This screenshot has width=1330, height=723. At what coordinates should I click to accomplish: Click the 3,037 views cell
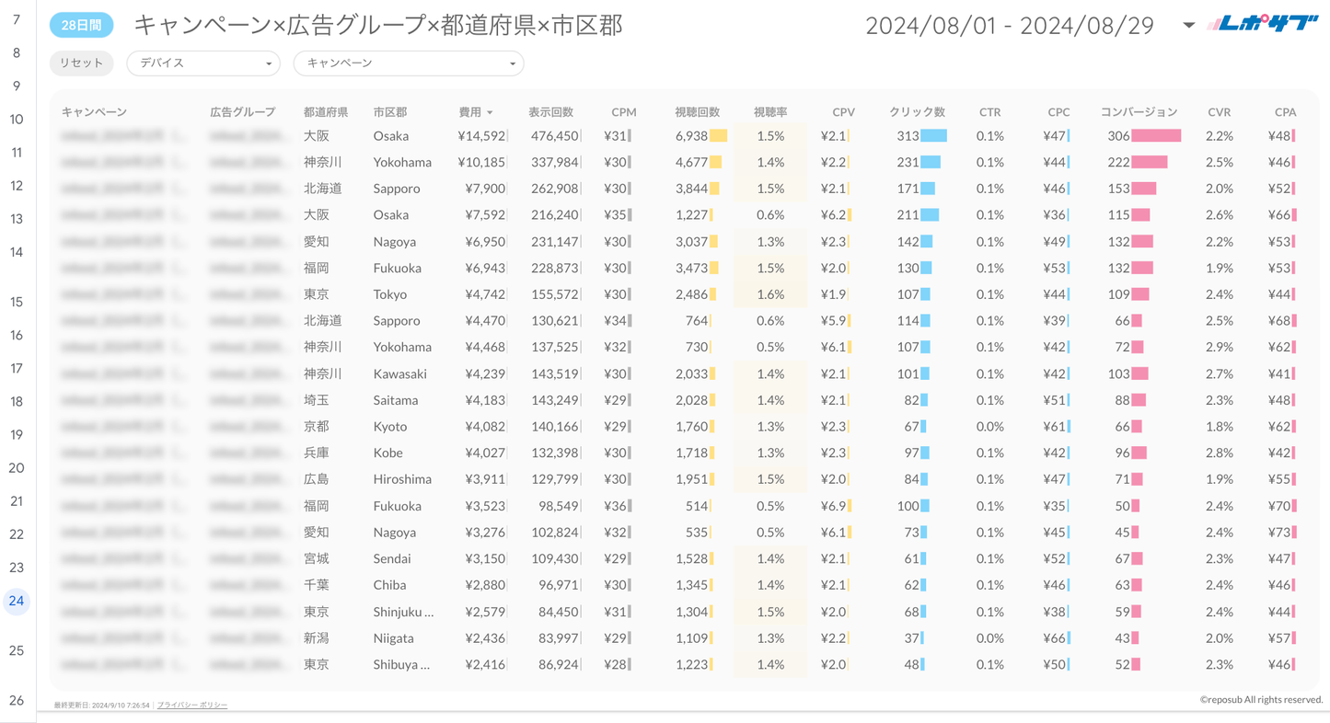click(691, 242)
